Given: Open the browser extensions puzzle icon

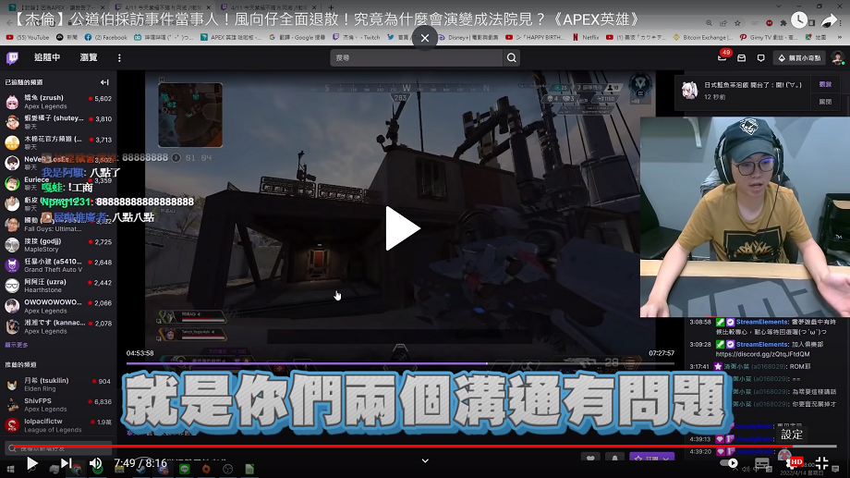Looking at the screenshot, I should 783,23.
